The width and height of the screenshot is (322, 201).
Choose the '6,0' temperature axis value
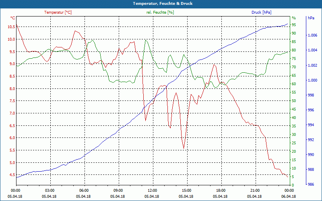coord(12,138)
